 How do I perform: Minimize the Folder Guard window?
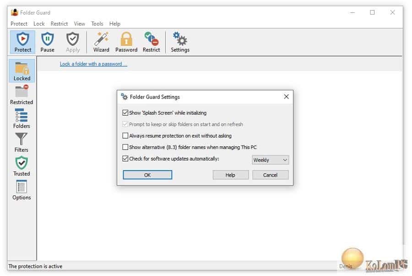click(x=352, y=12)
